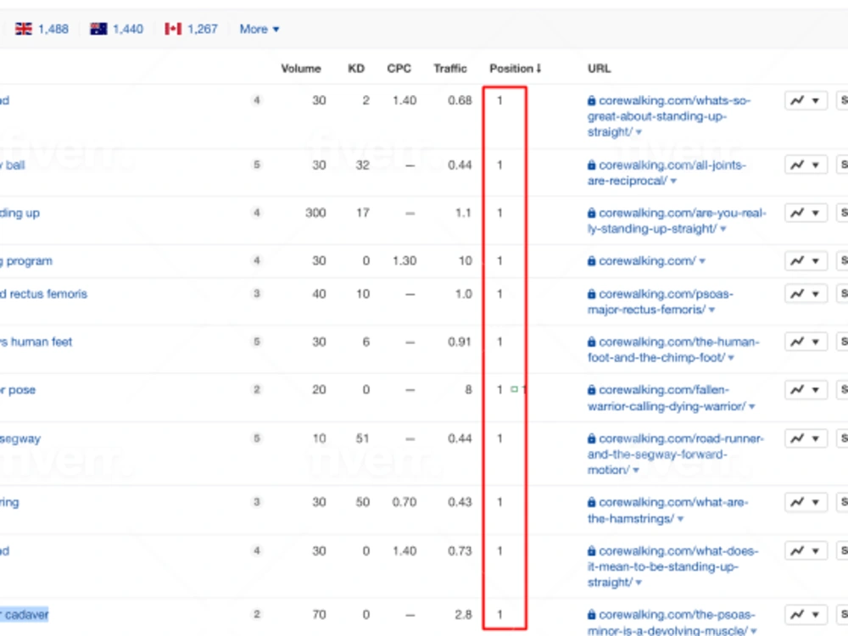This screenshot has width=848, height=636.
Task: Expand URL dropdown arrow for psoas-major-rectus-femoris
Action: (711, 310)
